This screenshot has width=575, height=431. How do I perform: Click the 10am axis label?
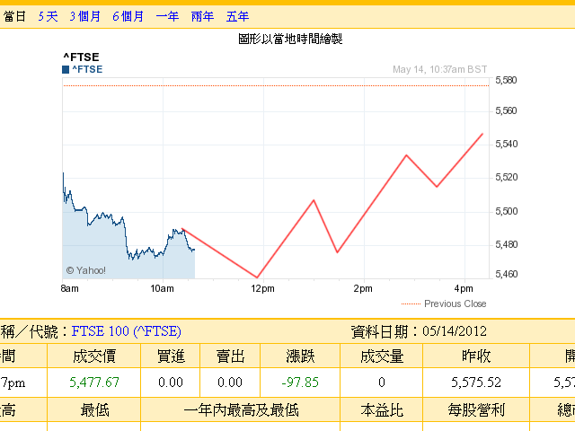[162, 289]
